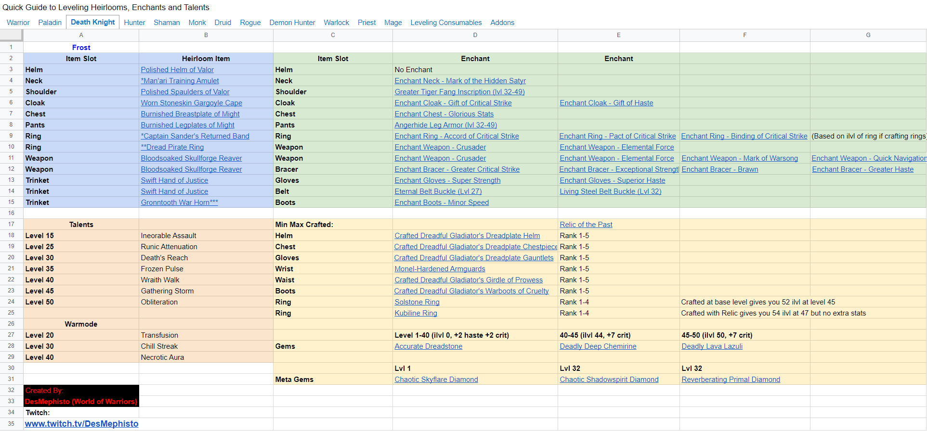927x431 pixels.
Task: Open Enchant Neck - Mark of the Hidden Satyr
Action: pyautogui.click(x=460, y=81)
